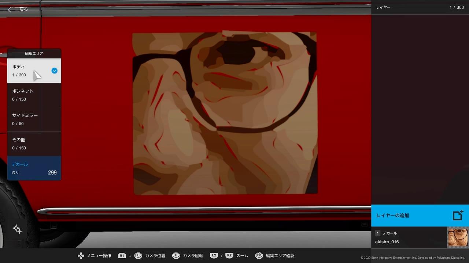Screen dimensions: 469x263
Task: Go back with the 戻る arrow
Action: coord(10,9)
